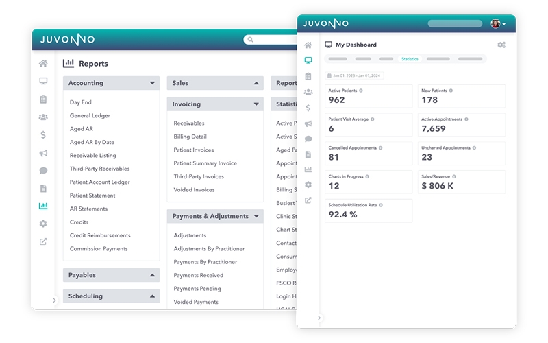
Task: Click the Cancelled Appointments value 81
Action: pos(334,157)
